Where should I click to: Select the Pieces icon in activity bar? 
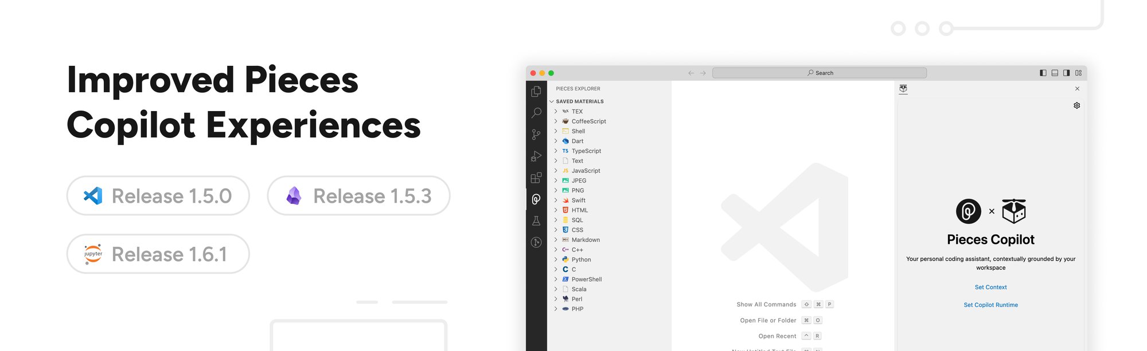536,199
